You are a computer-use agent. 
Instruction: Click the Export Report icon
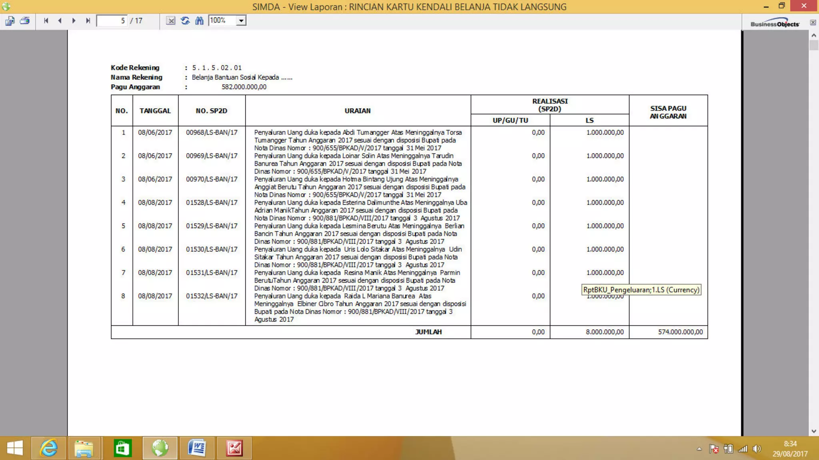point(10,21)
